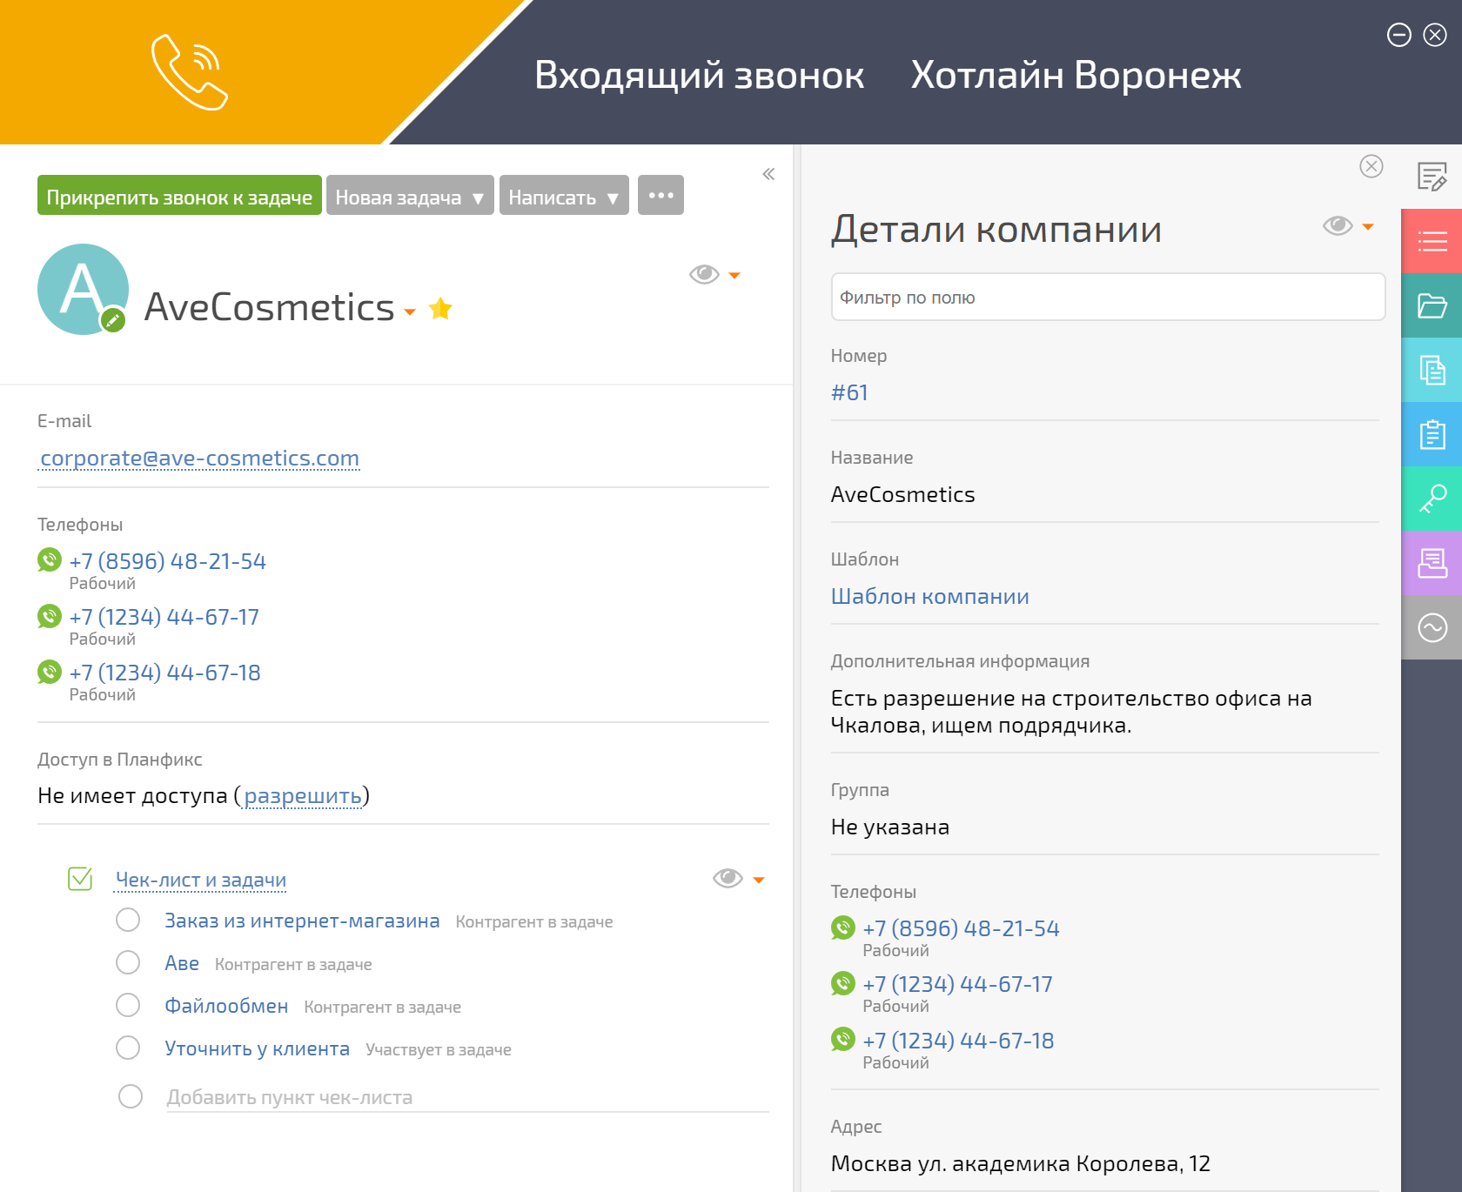Click Прикрепить звонок к задаче button

click(x=179, y=195)
